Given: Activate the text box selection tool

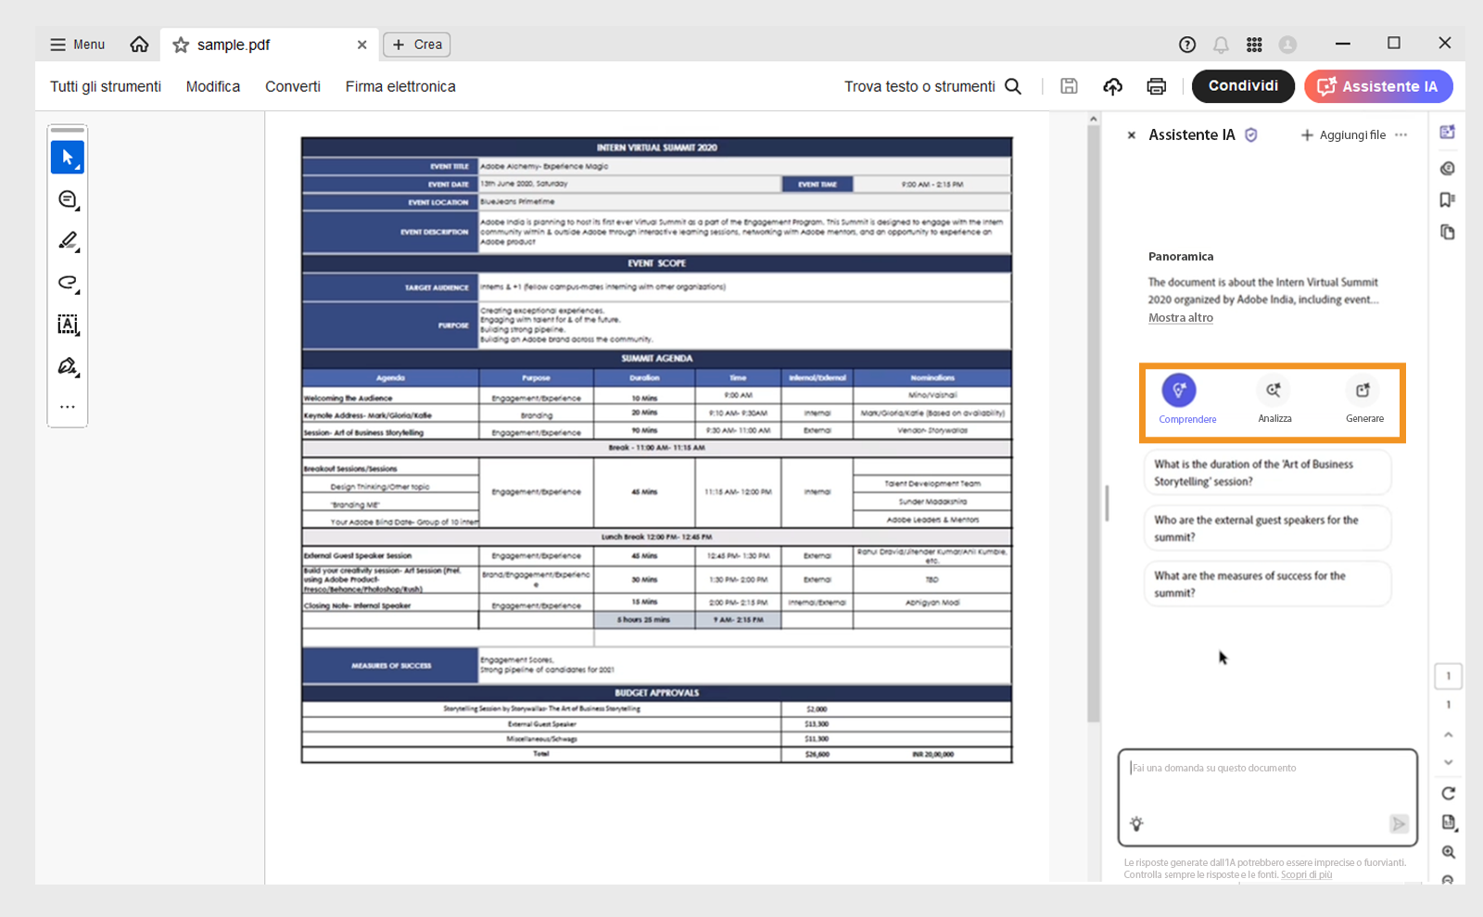Looking at the screenshot, I should [68, 325].
